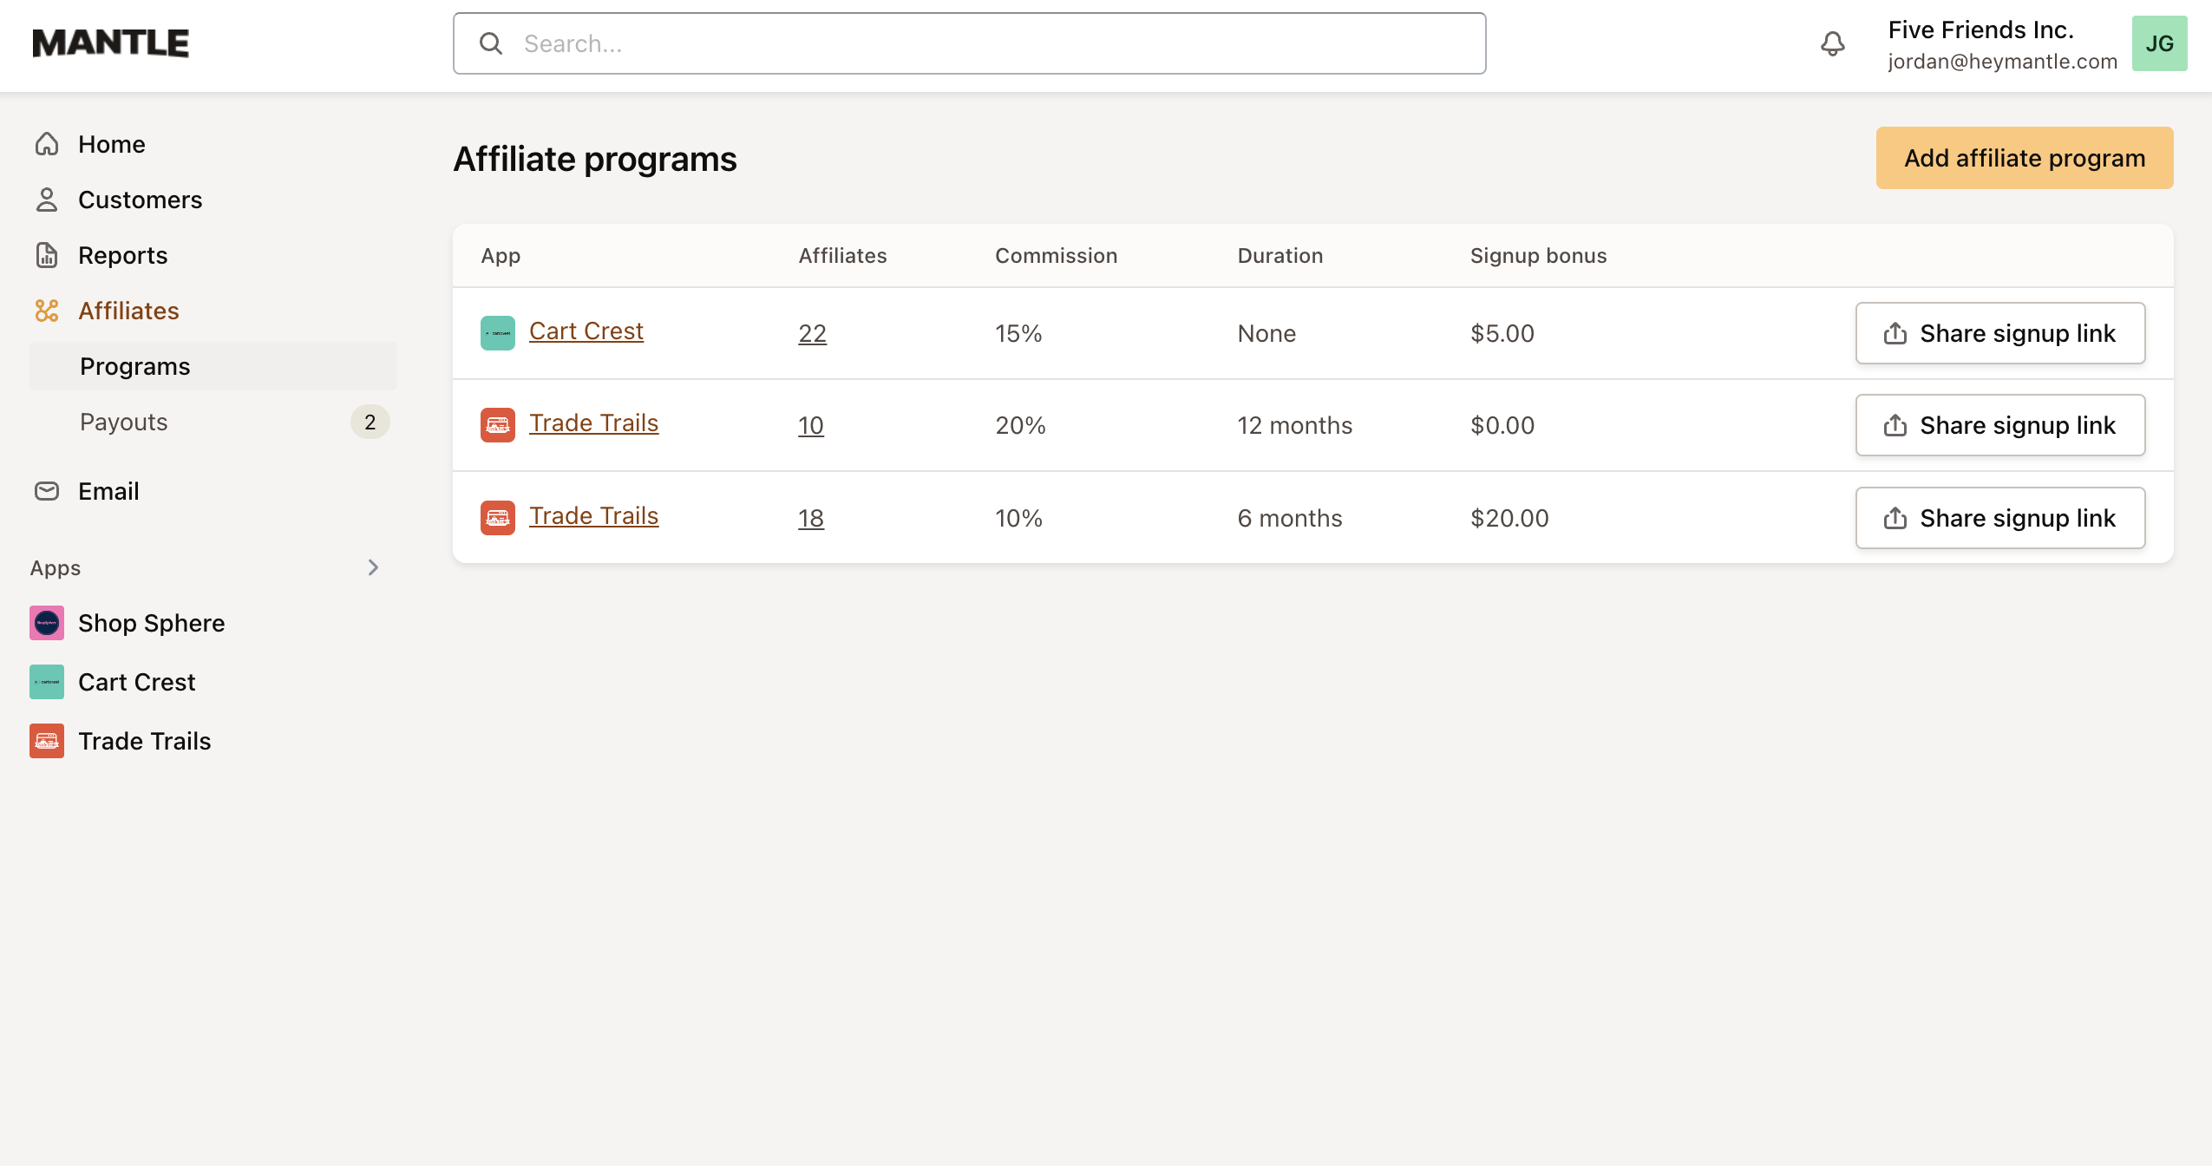Select the Shop Sphere app icon

(x=47, y=623)
